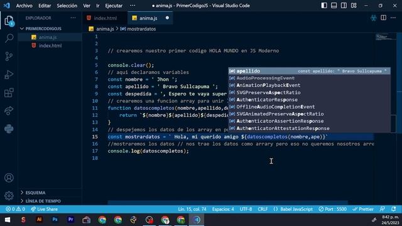Select SVGAnimatedPreserveAspectRatio suggestion
Image resolution: width=402 pixels, height=226 pixels.
point(310,114)
